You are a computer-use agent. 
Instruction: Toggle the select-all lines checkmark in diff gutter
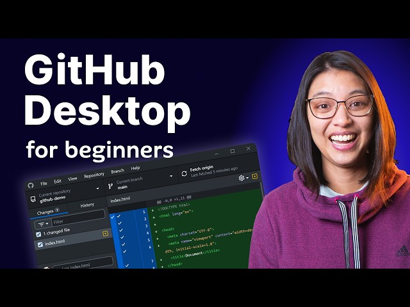click(x=112, y=217)
